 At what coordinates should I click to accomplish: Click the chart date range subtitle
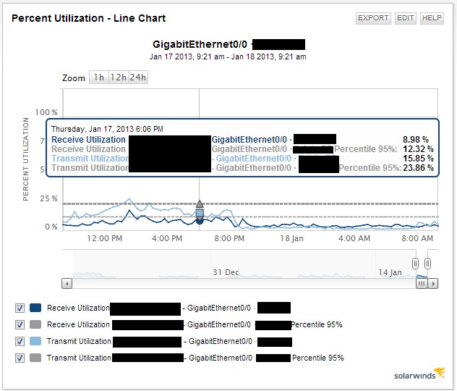tap(228, 56)
